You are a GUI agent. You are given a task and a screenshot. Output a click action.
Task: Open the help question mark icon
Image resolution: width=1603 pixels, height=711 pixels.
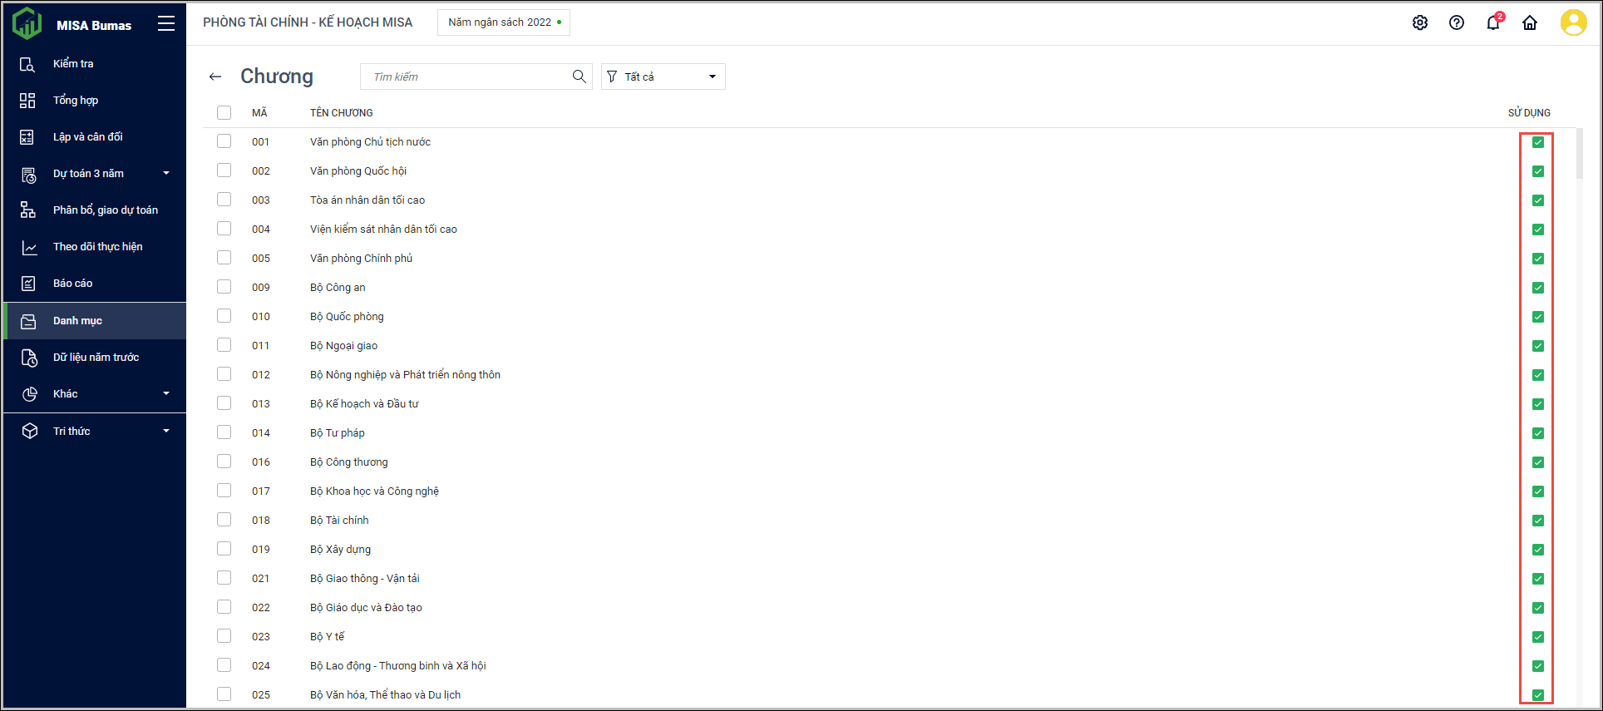tap(1457, 22)
